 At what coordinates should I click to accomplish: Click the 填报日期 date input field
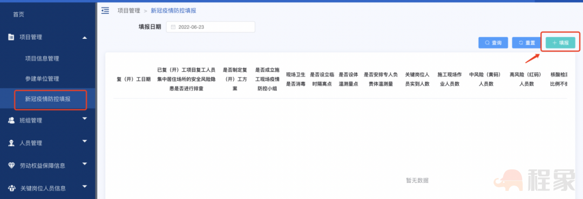coord(211,27)
